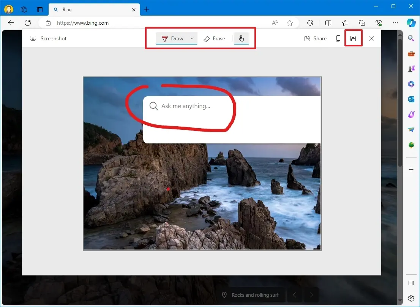Select the Draw pen tool
The width and height of the screenshot is (420, 307).
(x=173, y=39)
